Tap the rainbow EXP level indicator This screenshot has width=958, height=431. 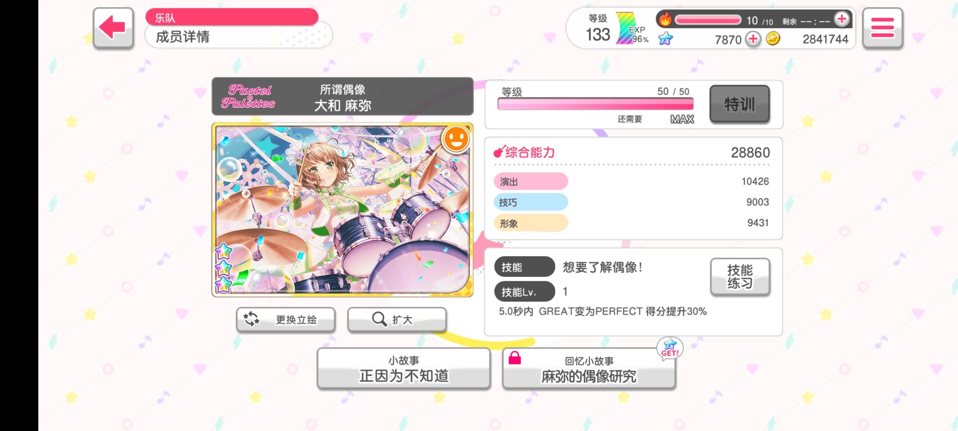coord(631,28)
